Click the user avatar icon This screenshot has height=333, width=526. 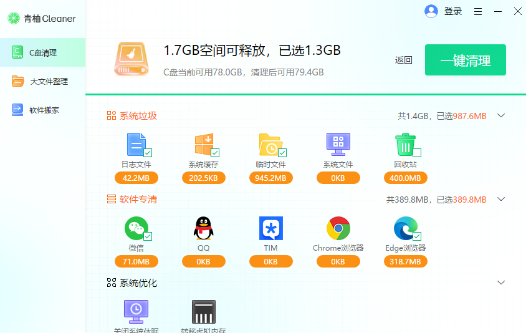pyautogui.click(x=431, y=11)
